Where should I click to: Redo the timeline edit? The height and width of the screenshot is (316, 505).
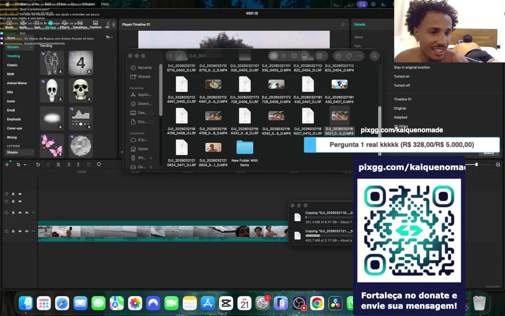(48, 164)
